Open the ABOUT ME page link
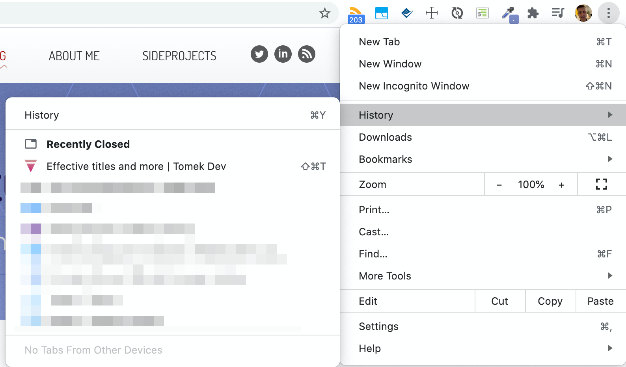 click(74, 56)
